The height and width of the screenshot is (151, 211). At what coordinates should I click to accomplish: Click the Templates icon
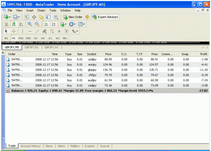(80, 24)
